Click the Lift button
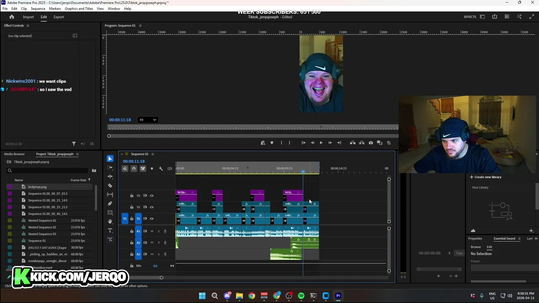539x303 pixels. [x=352, y=143]
